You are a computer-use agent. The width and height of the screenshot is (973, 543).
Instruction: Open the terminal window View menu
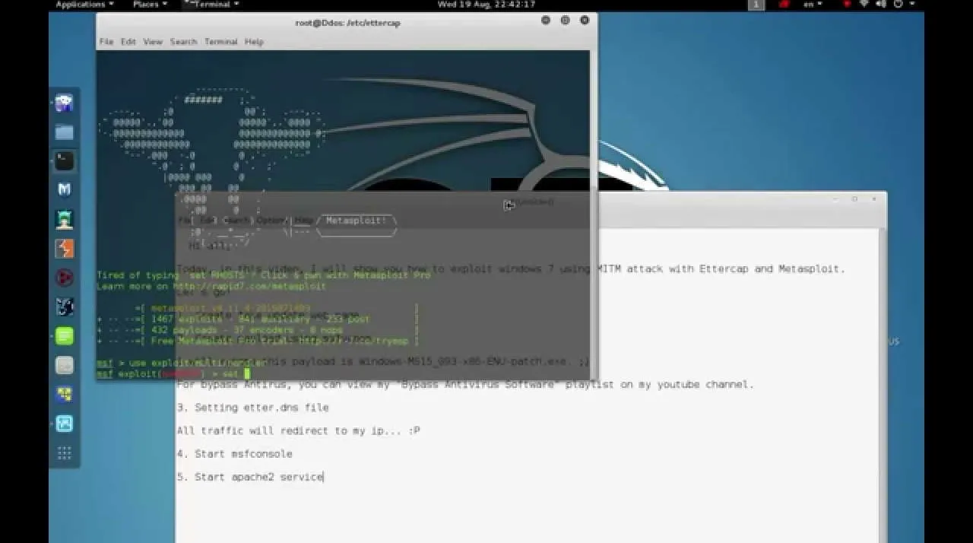pyautogui.click(x=153, y=42)
